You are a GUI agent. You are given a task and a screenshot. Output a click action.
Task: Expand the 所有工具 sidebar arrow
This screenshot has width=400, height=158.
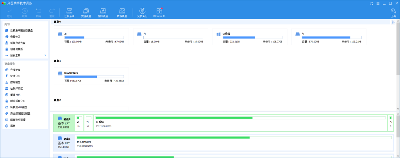click(x=45, y=55)
